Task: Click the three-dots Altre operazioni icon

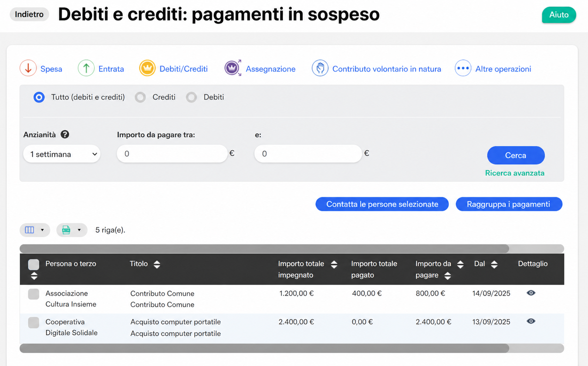Action: [x=463, y=68]
